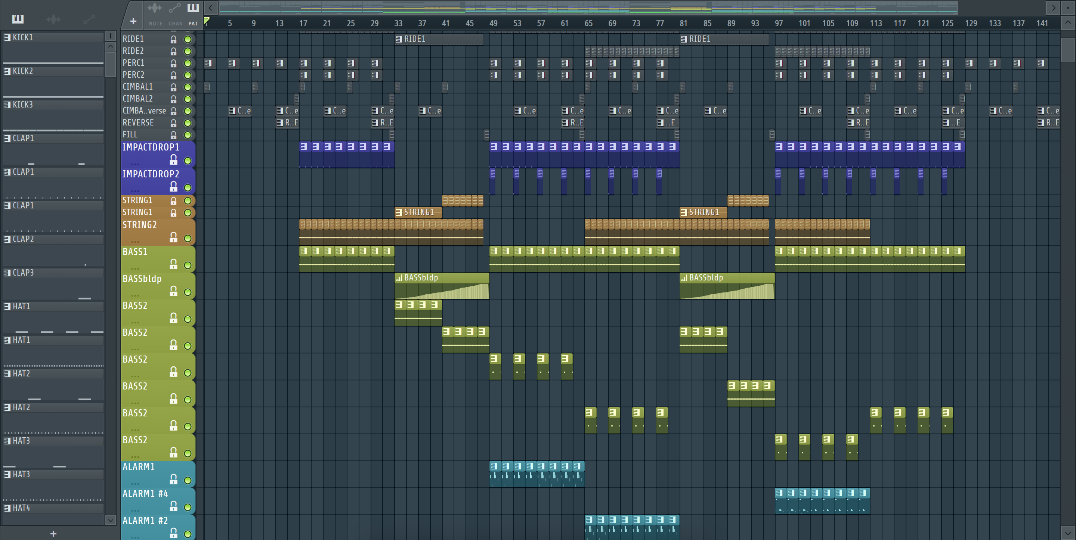Toggle the PERC2 track mute LED
Image resolution: width=1076 pixels, height=540 pixels.
click(188, 75)
